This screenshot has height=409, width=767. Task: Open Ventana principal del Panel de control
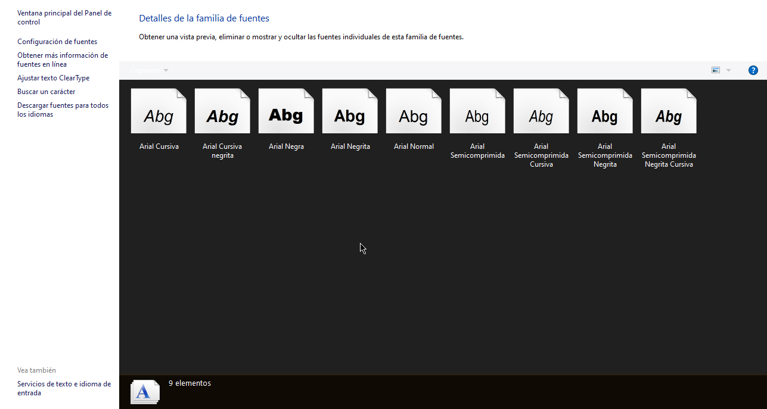(64, 17)
